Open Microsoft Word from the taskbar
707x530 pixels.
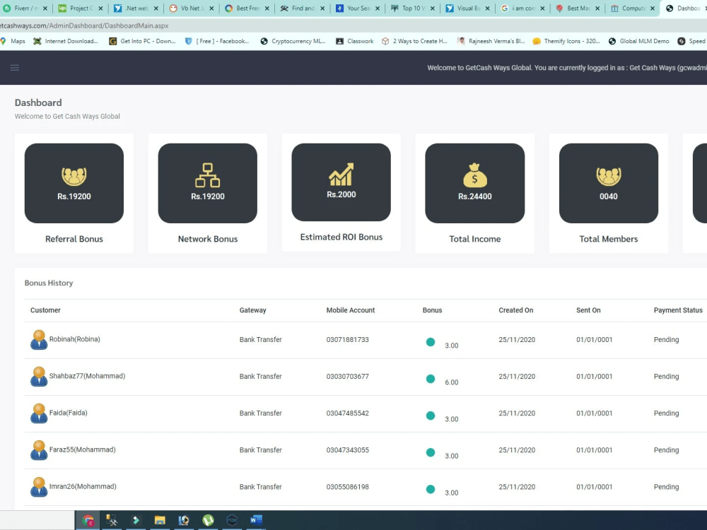click(256, 521)
